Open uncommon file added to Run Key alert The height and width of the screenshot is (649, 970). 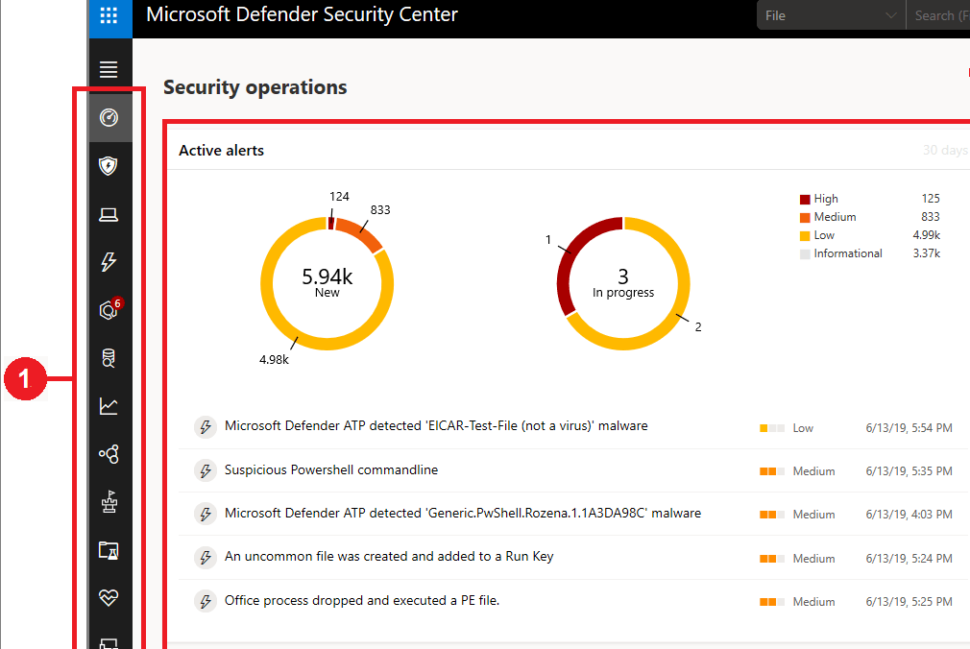coord(389,556)
